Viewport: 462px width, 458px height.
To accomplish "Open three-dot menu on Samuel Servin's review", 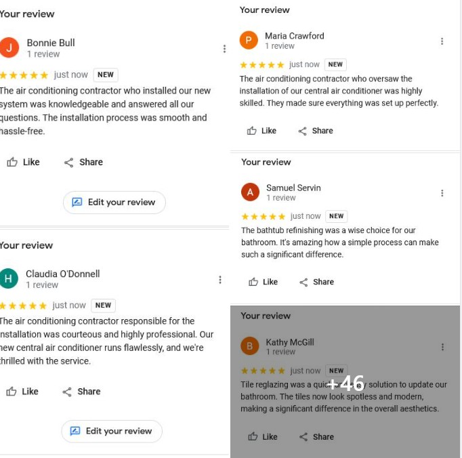I will (442, 193).
